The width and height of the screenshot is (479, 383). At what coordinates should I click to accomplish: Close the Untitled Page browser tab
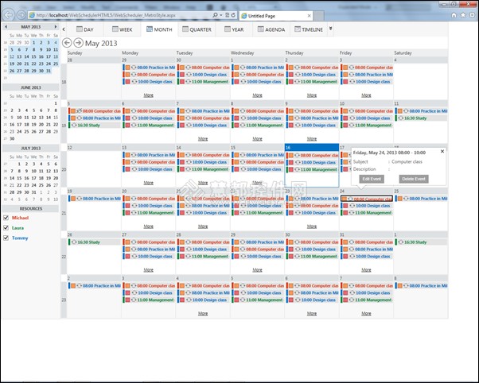(x=310, y=16)
